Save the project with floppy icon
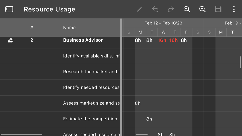 218,9
